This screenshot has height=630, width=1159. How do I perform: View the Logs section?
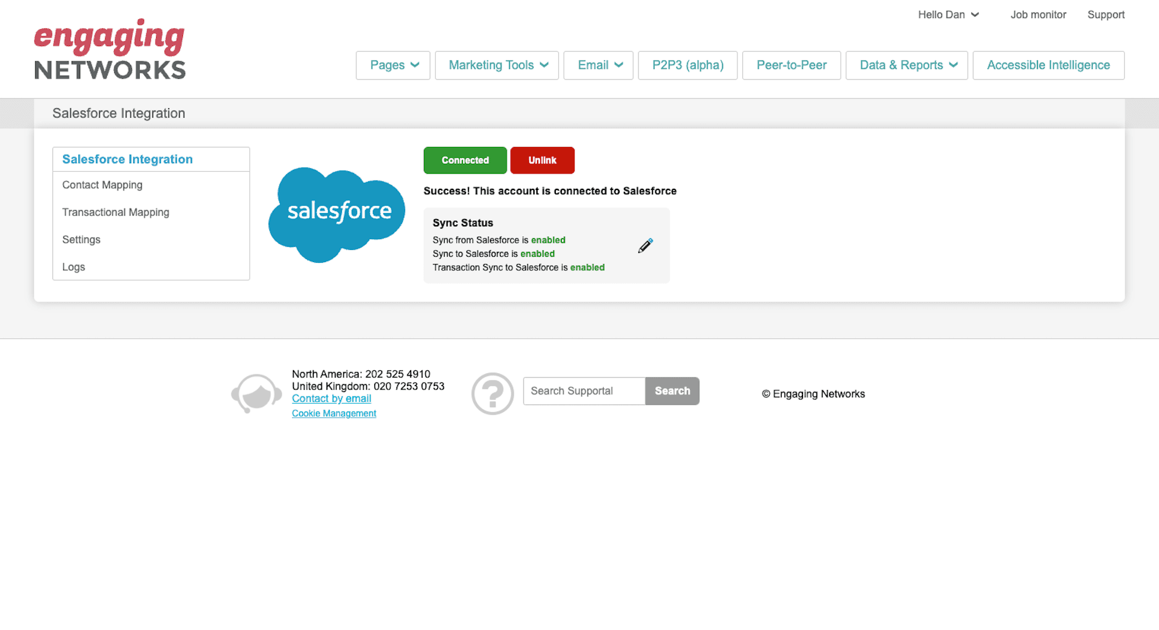(151, 267)
